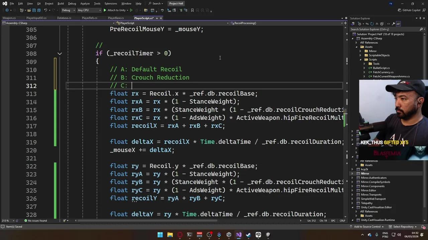428x240 pixels.
Task: Click the Undo arrow icon
Action: [x=46, y=10]
